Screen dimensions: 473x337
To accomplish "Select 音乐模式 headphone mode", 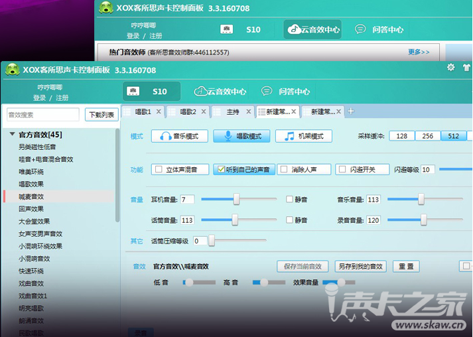I will pyautogui.click(x=180, y=136).
